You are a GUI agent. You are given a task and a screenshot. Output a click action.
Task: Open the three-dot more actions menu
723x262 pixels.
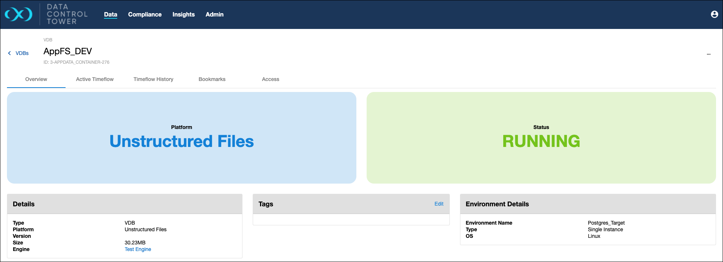click(708, 54)
